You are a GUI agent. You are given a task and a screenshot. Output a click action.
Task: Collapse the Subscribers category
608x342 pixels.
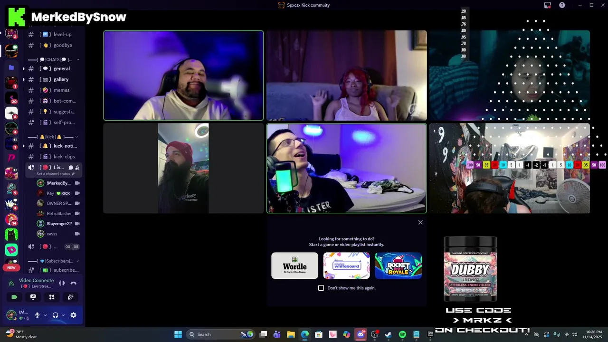click(53, 261)
